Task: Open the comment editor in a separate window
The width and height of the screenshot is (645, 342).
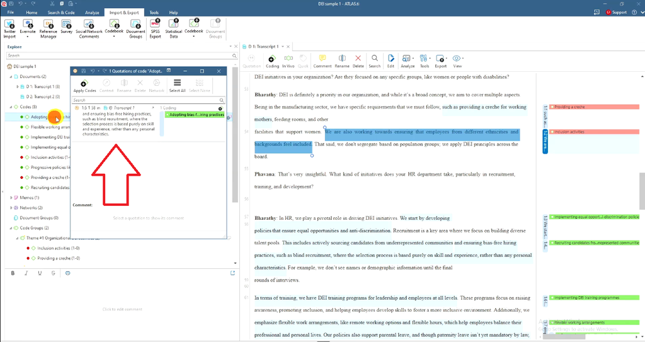Action: pyautogui.click(x=232, y=273)
